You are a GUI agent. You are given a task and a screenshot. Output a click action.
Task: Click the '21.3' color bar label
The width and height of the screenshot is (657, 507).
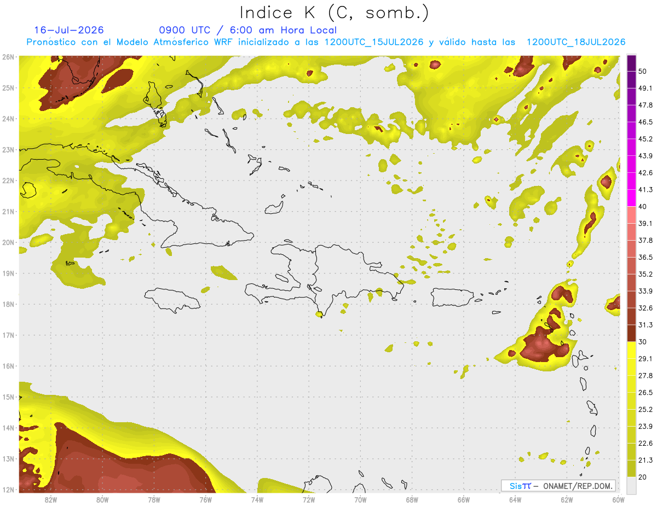[x=646, y=460]
